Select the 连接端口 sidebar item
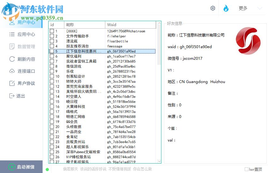The height and width of the screenshot is (173, 268). [21, 71]
